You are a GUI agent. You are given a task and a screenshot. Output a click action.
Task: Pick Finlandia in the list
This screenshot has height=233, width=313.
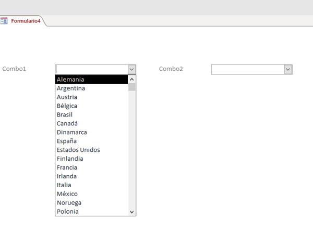pos(92,159)
